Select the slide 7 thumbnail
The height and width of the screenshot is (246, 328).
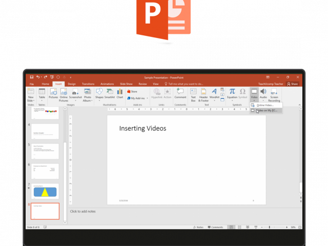point(46,192)
